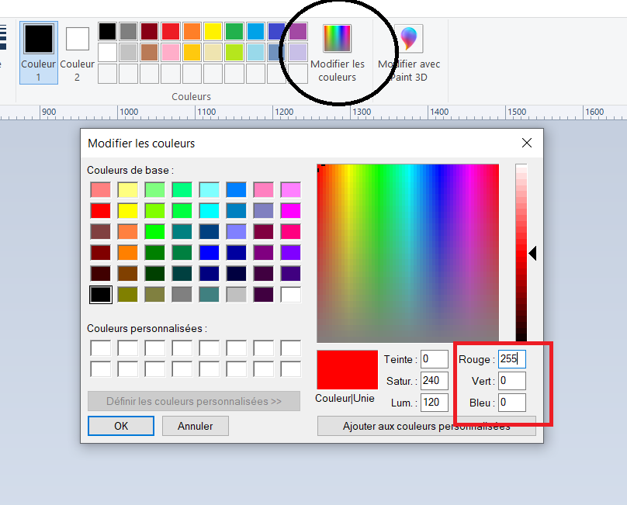The width and height of the screenshot is (627, 505).
Task: Pick light gray swatch in ribbon palette second row
Action: click(128, 53)
